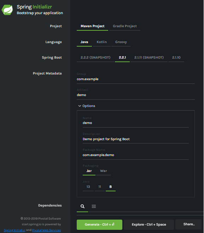Set Java version to 13
This screenshot has width=204, height=233.
[88, 187]
